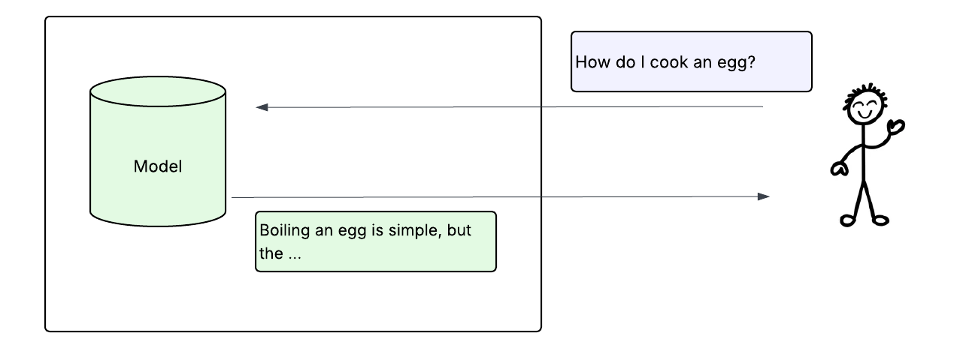969x348 pixels.
Task: Click the stick figure's waving hand
Action: point(895,127)
